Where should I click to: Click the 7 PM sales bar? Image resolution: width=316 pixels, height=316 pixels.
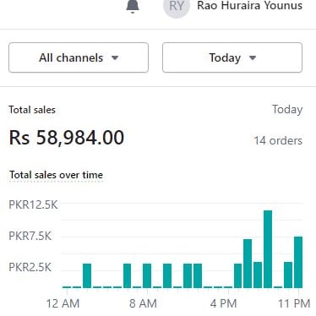click(x=258, y=275)
